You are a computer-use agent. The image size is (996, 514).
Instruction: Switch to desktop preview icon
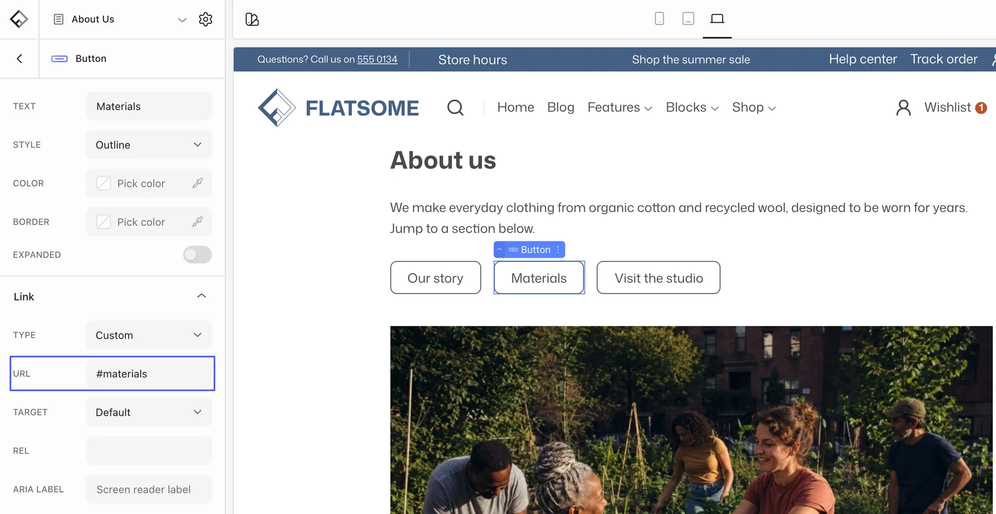pos(717,19)
